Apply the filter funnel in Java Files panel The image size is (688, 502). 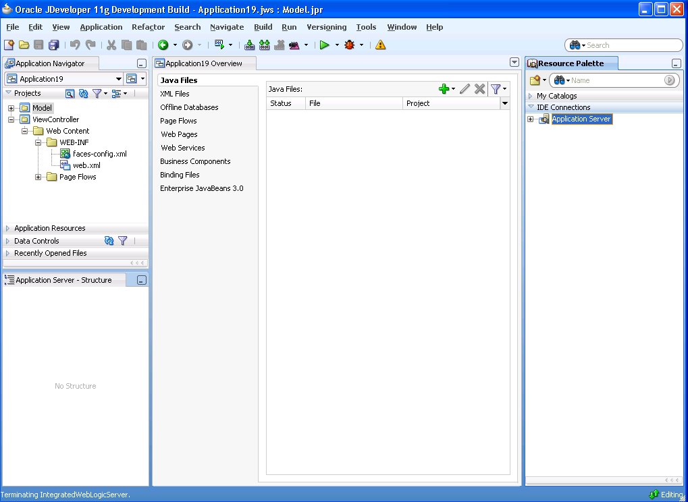pos(496,88)
